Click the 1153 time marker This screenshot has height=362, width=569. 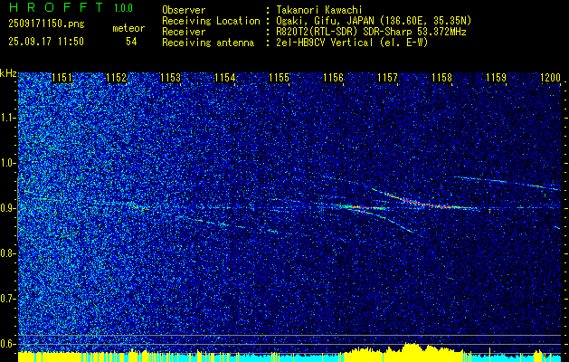[x=171, y=78]
